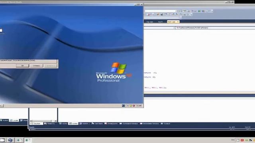
Task: Click the keyboard language indicator in XP taskbar
Action: click(123, 106)
